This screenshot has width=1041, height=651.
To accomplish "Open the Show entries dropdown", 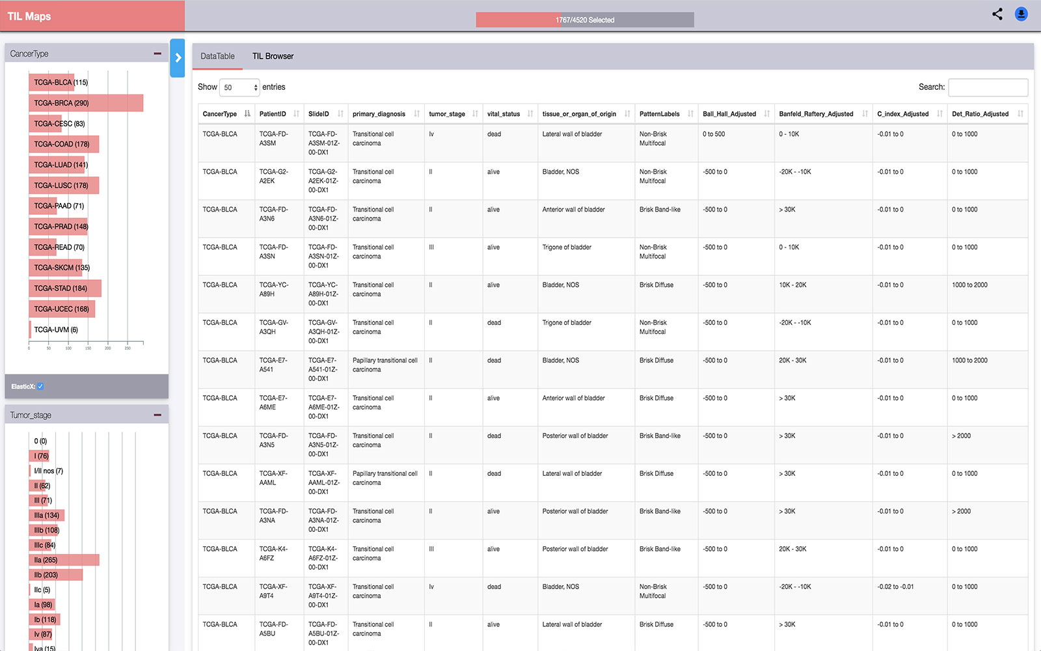I will click(239, 87).
